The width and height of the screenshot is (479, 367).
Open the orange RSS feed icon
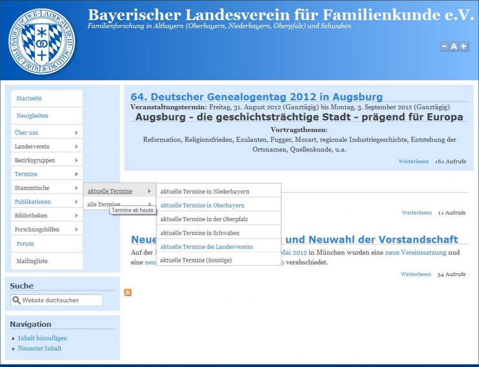click(x=128, y=292)
